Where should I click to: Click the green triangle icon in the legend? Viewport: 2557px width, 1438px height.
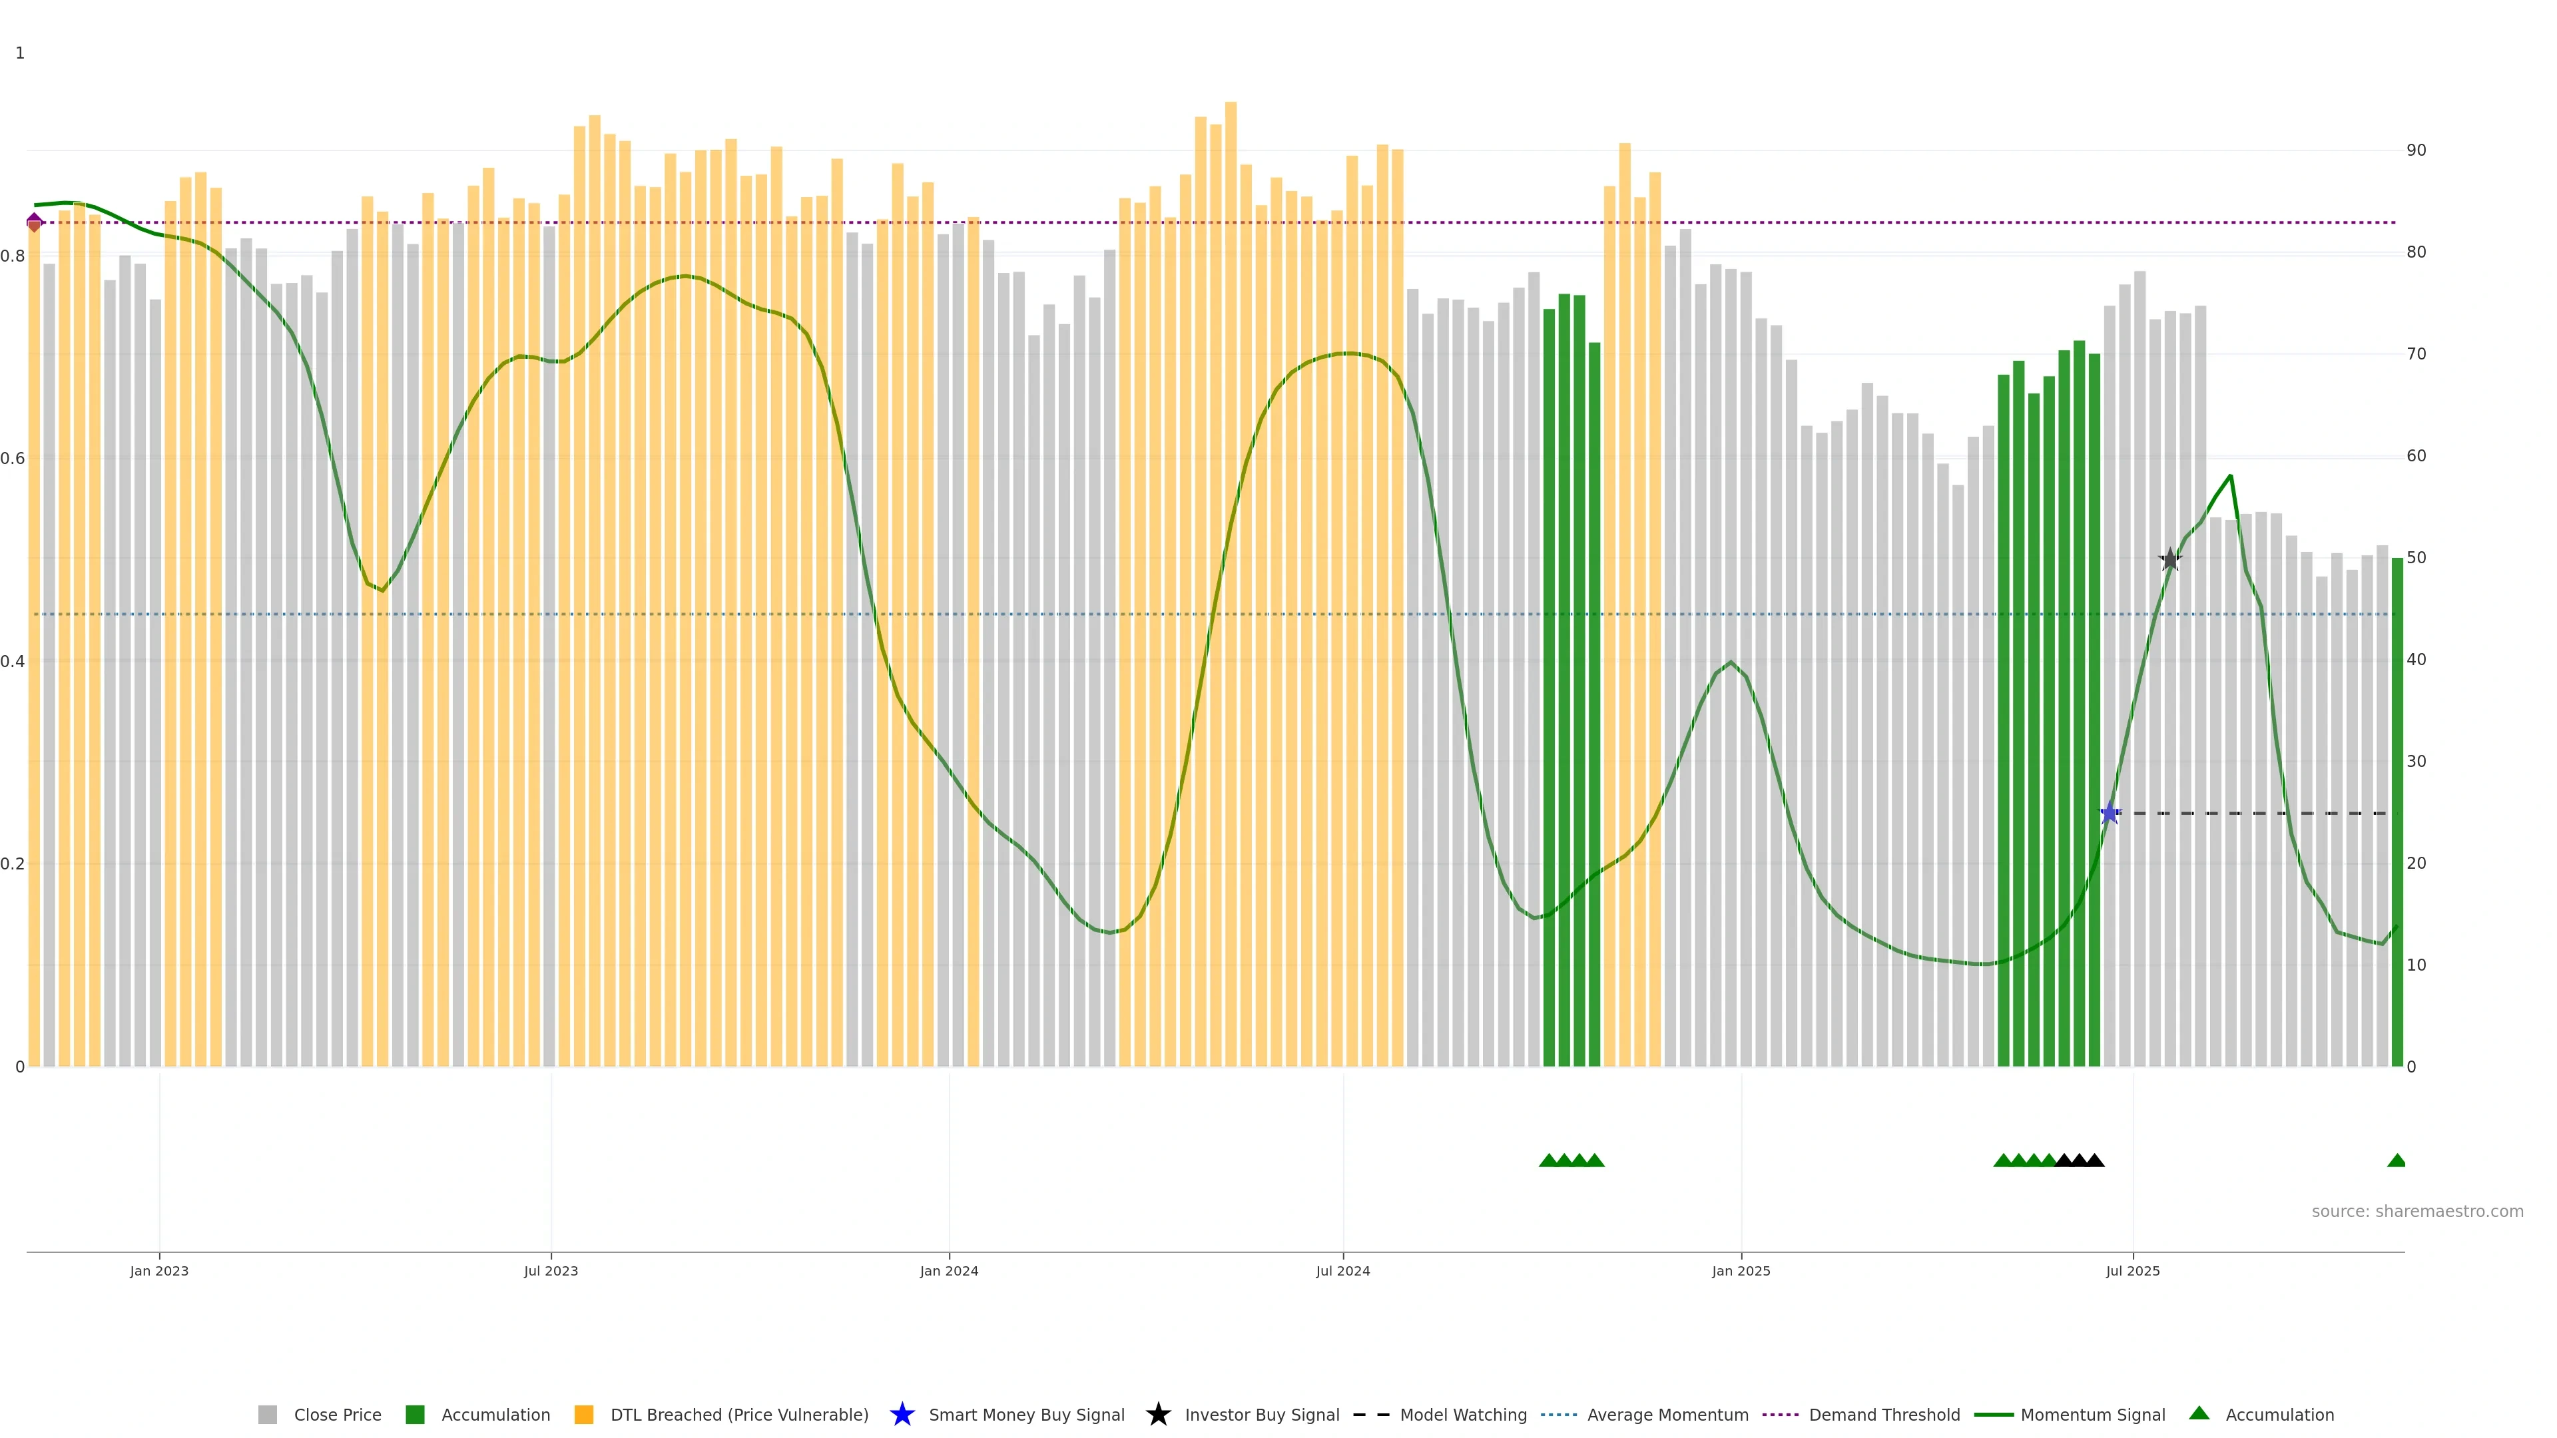click(2199, 1413)
